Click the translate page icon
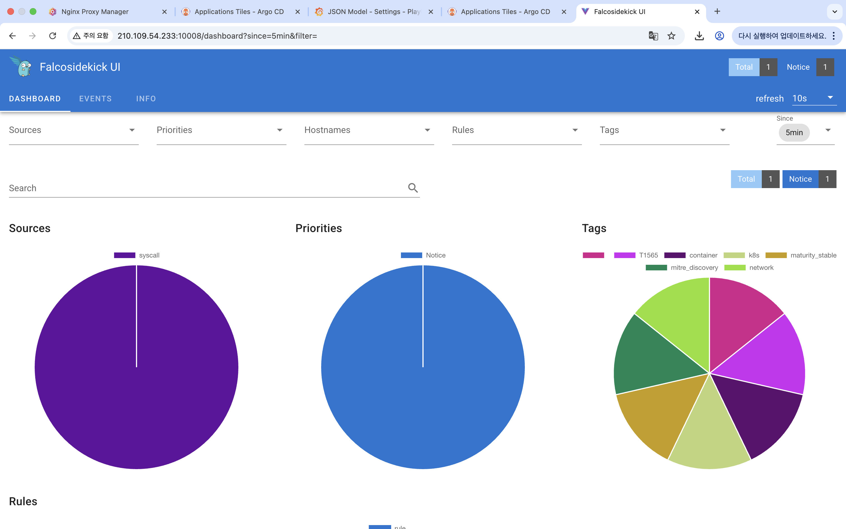Image resolution: width=846 pixels, height=529 pixels. pyautogui.click(x=653, y=36)
